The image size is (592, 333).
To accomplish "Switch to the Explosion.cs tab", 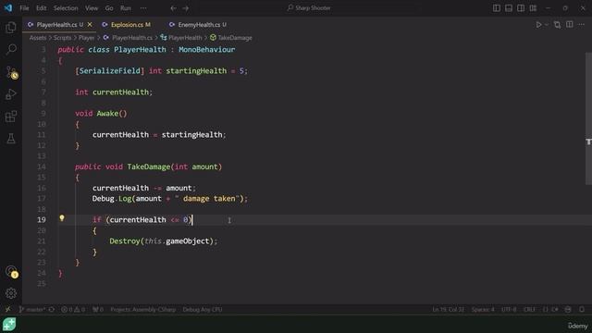I will coord(127,25).
